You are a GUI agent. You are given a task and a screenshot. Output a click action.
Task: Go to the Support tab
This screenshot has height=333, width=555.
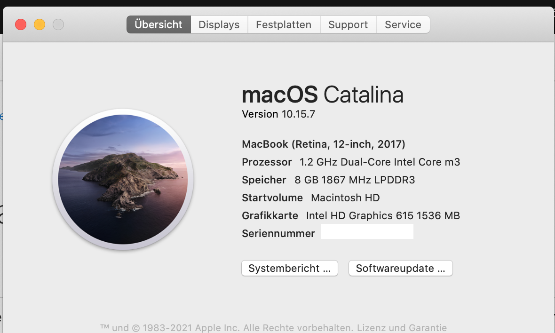coord(348,25)
